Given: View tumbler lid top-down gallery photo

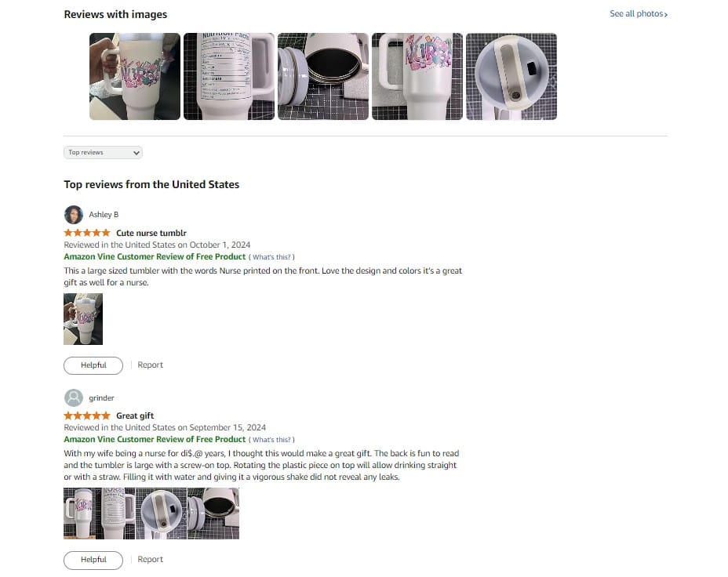Looking at the screenshot, I should click(511, 77).
